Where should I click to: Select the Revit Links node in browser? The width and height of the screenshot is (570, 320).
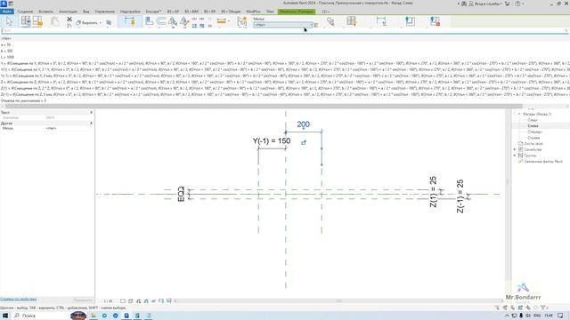point(543,161)
